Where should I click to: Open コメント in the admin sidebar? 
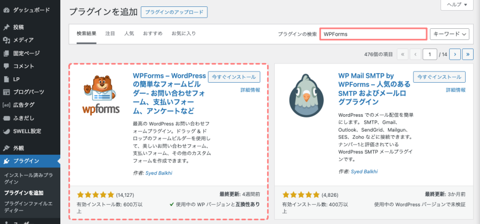coord(23,66)
